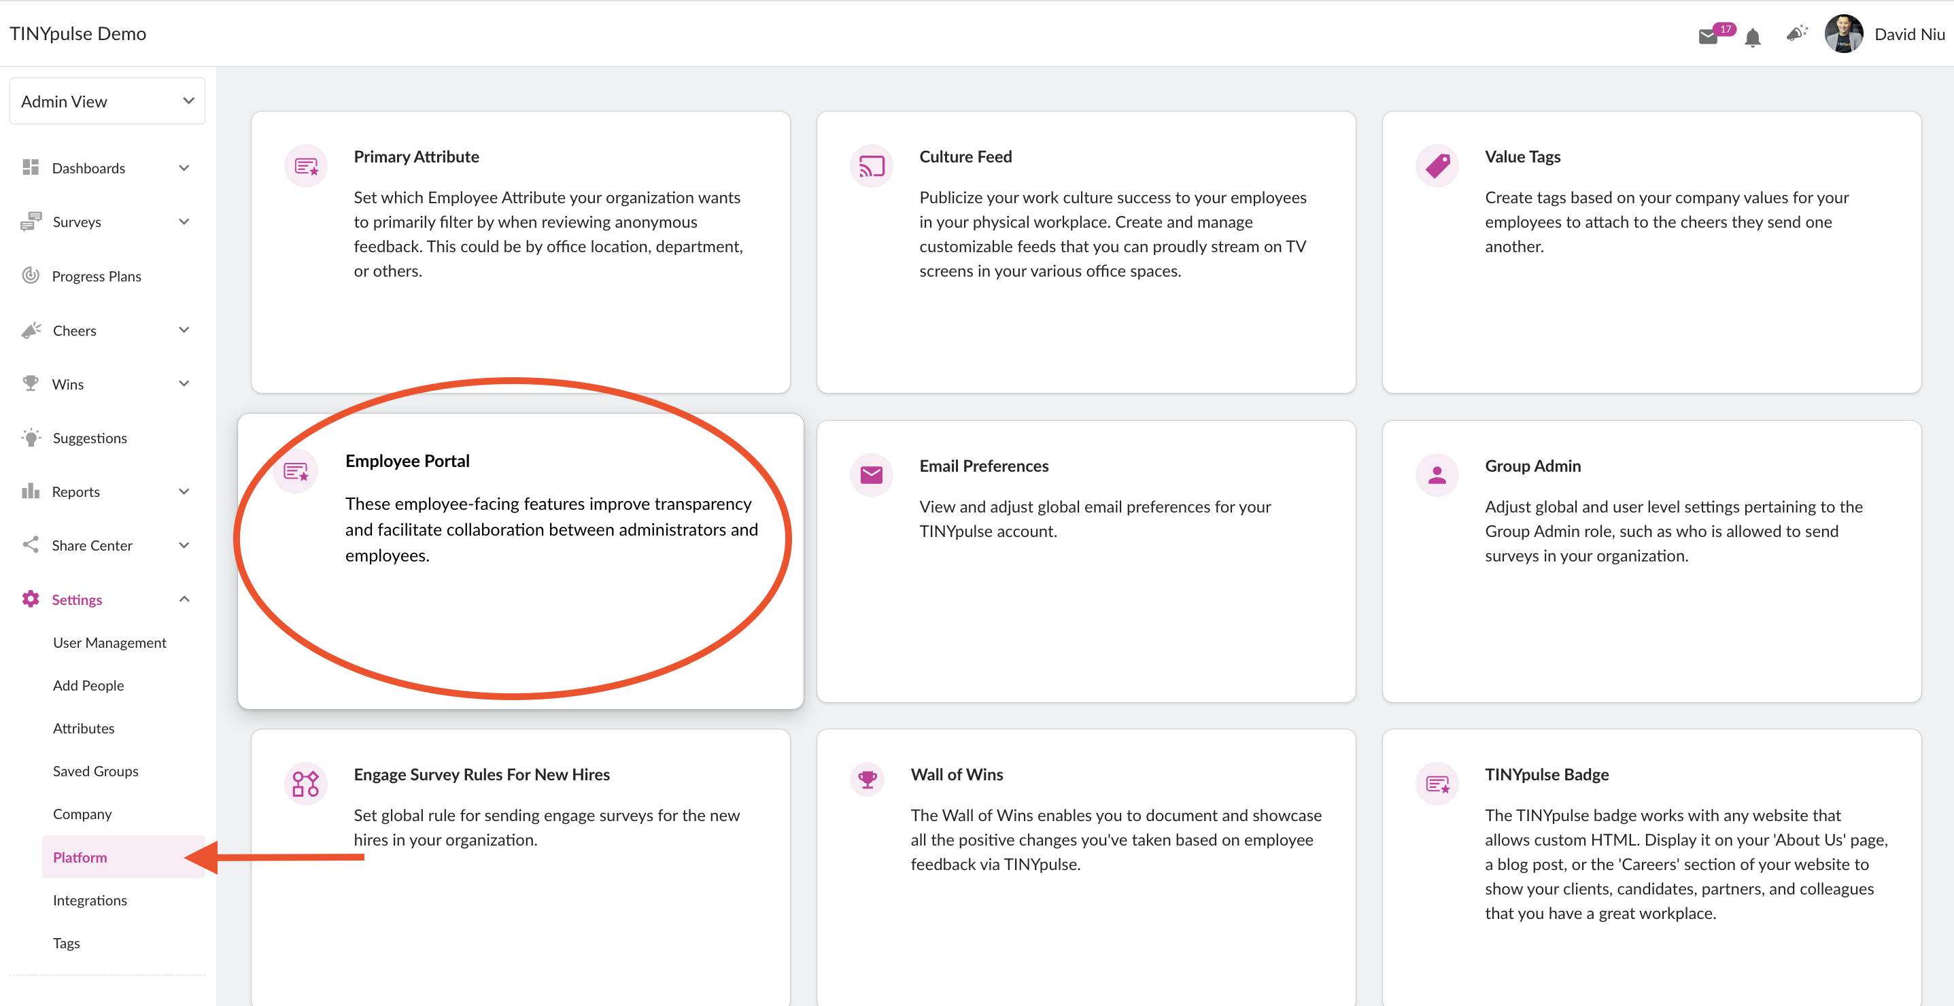Click the Dashboards grid icon
The height and width of the screenshot is (1006, 1954).
(x=31, y=167)
